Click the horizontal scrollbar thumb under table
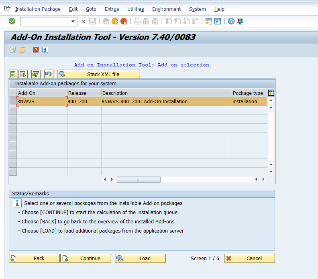This screenshot has width=318, height=279. [x=139, y=179]
